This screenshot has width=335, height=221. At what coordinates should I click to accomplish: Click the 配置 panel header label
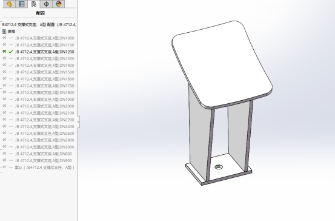[41, 13]
